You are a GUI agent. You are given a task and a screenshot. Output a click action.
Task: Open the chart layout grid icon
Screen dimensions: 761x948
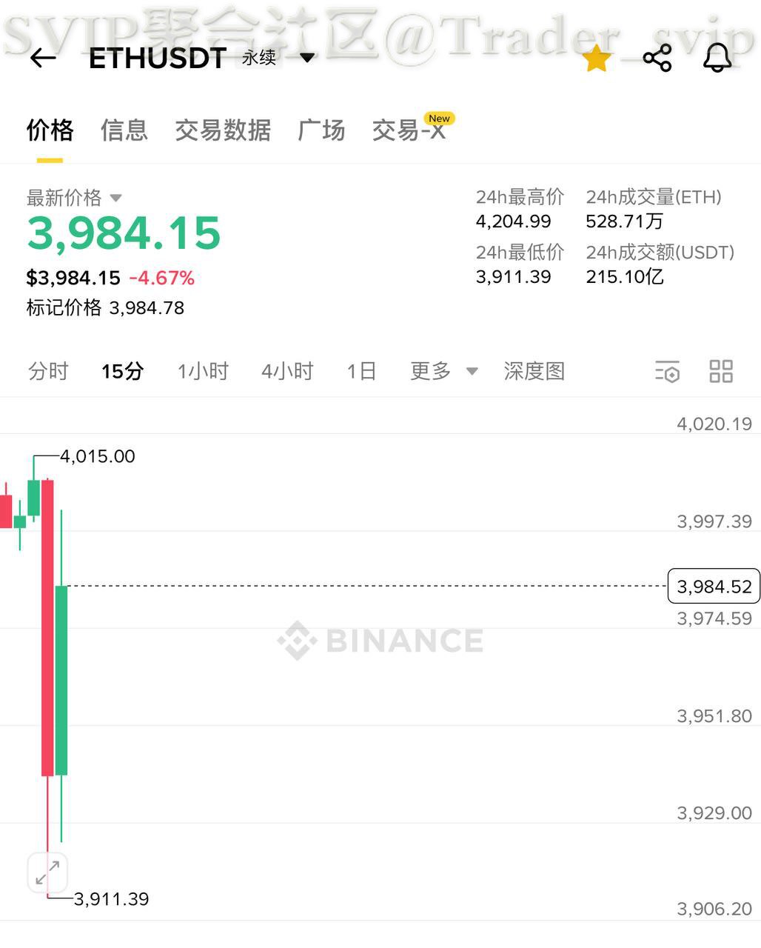720,371
